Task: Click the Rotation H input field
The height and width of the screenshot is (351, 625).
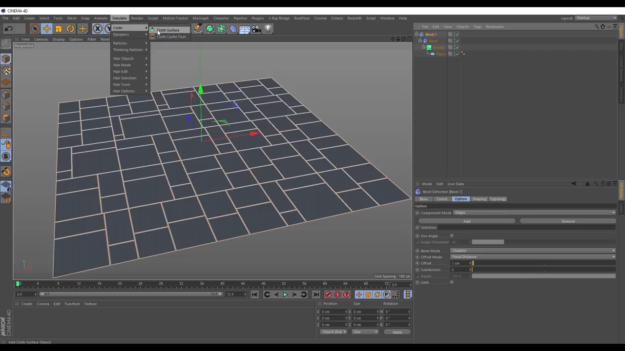Action: [397, 312]
